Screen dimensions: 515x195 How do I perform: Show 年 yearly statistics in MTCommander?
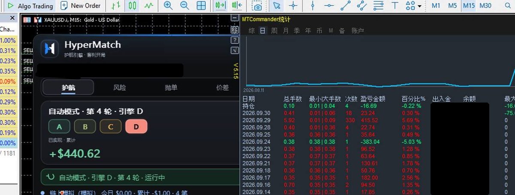click(x=308, y=31)
